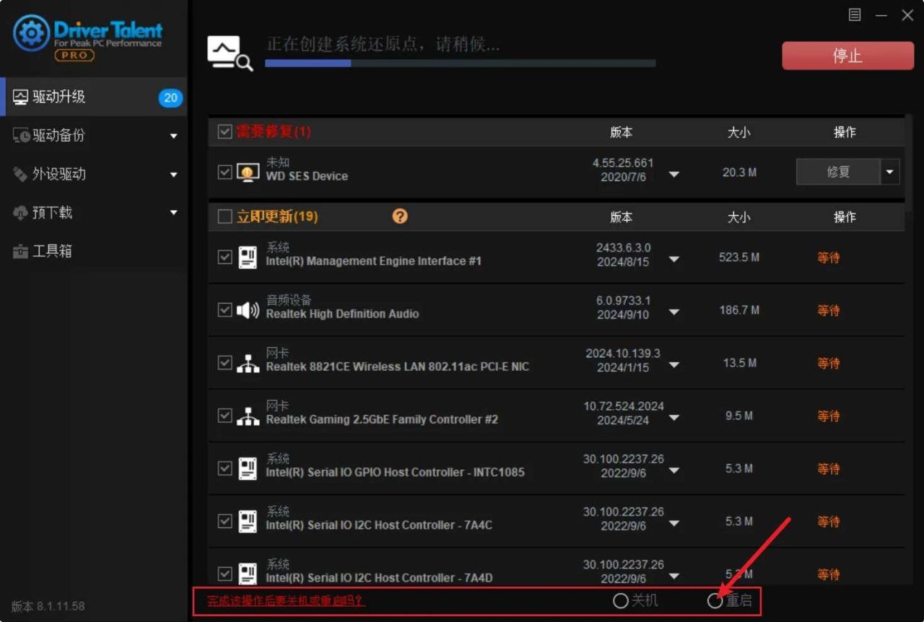This screenshot has height=622, width=924.
Task: Click the I2C Host Controller 7A4D board icon
Action: [x=248, y=574]
